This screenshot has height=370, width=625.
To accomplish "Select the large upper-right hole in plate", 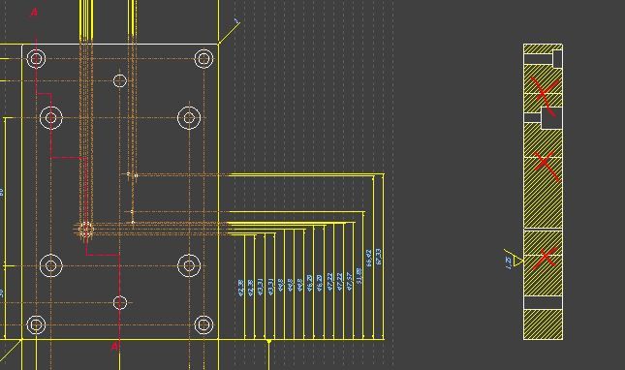I will pyautogui.click(x=189, y=117).
